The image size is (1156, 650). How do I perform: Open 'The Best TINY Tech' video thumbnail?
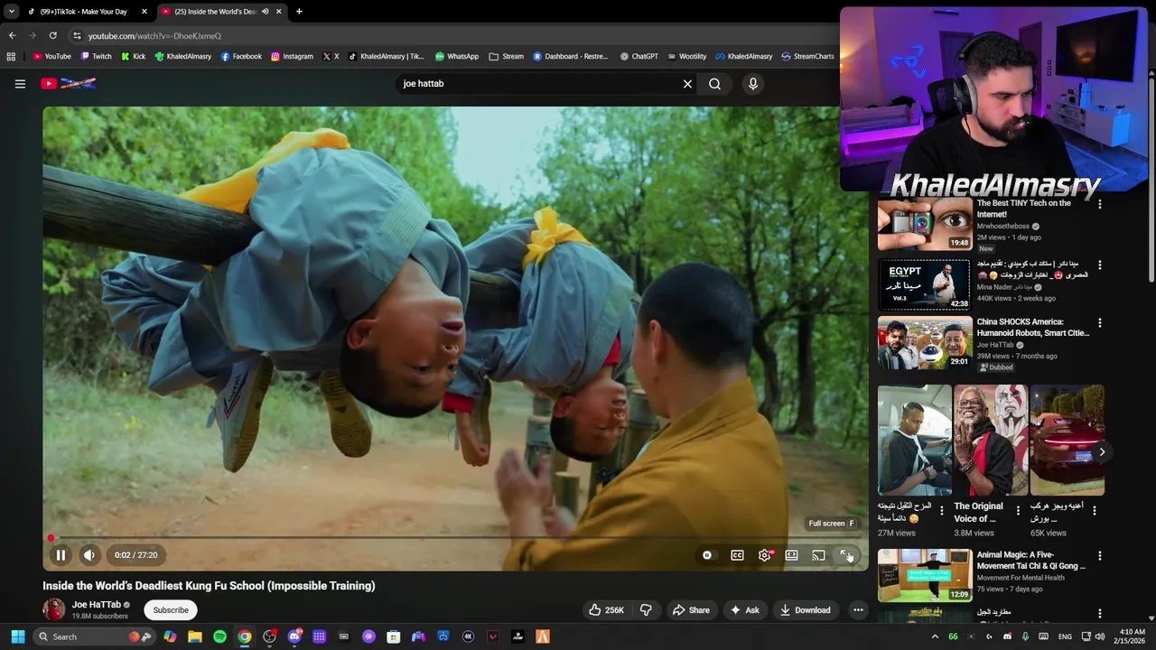[x=924, y=224]
